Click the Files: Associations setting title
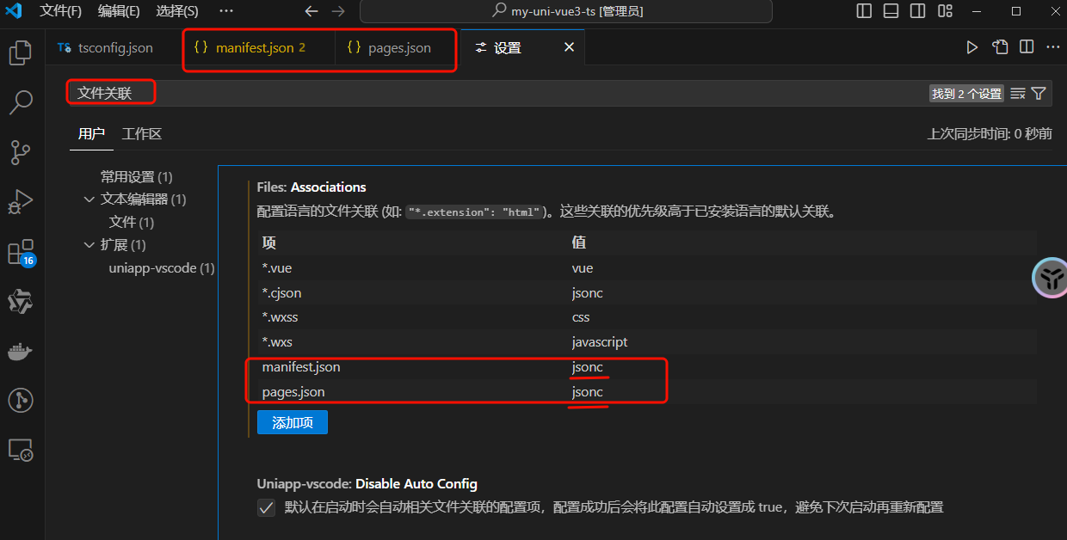This screenshot has height=540, width=1067. (x=311, y=187)
